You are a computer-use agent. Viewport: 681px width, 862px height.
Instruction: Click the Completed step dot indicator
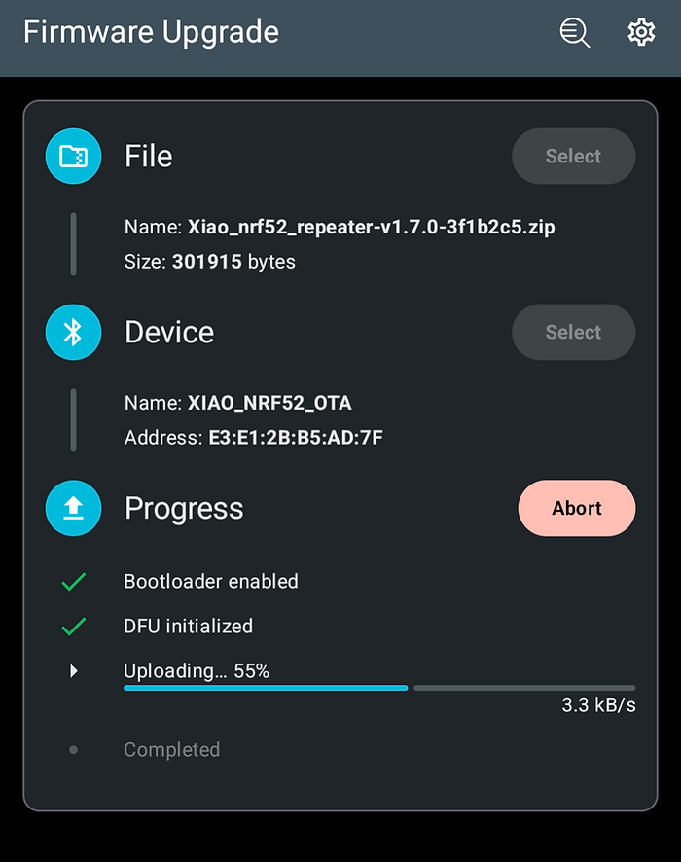click(73, 750)
